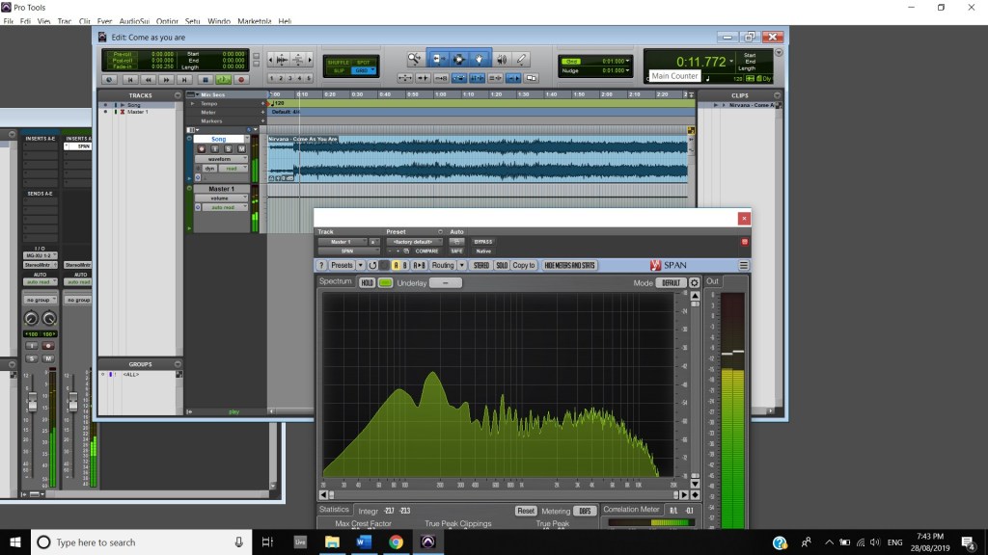
Task: Open the Song track waveform view selector
Action: (219, 158)
